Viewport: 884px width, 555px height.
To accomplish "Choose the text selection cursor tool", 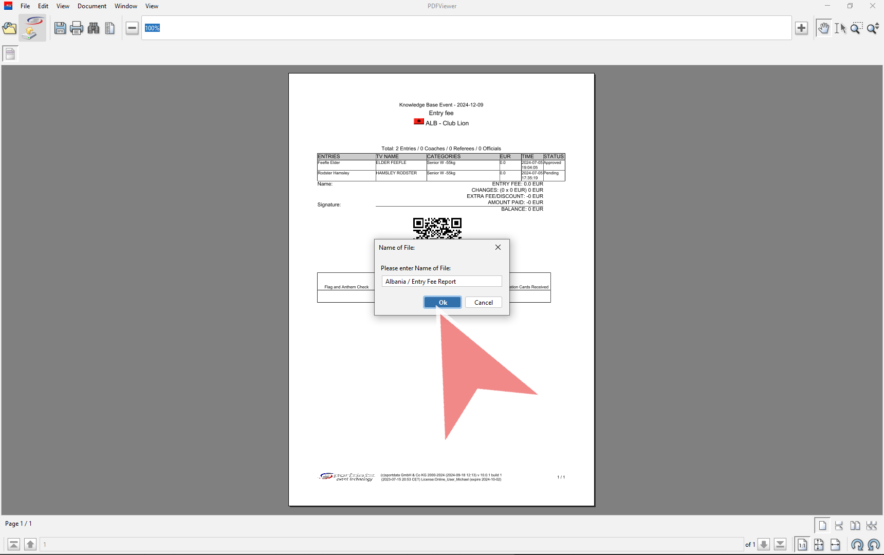I will click(x=840, y=28).
